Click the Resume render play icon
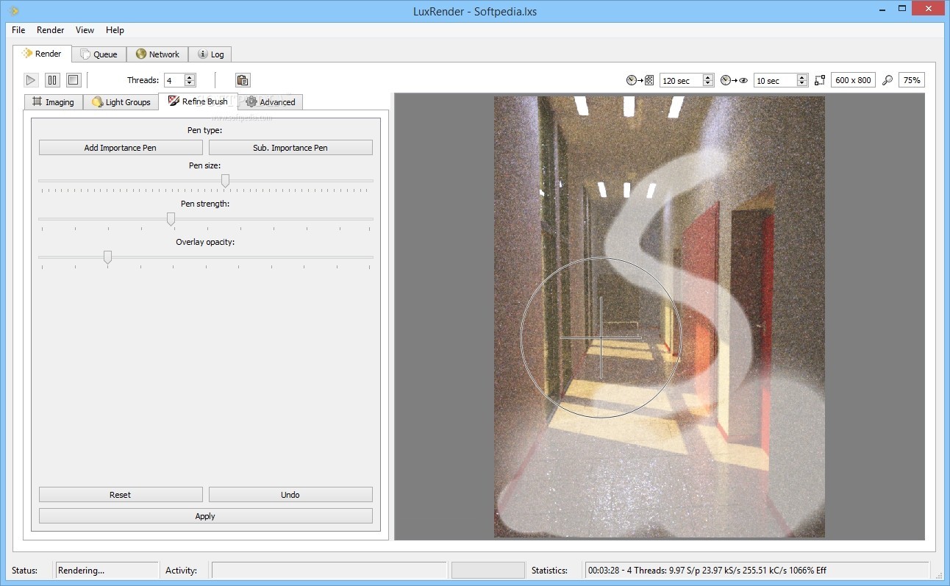This screenshot has height=586, width=950. point(31,80)
